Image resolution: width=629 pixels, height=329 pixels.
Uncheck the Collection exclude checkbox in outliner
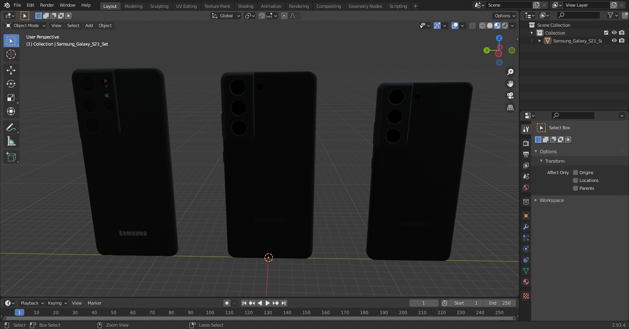click(606, 33)
